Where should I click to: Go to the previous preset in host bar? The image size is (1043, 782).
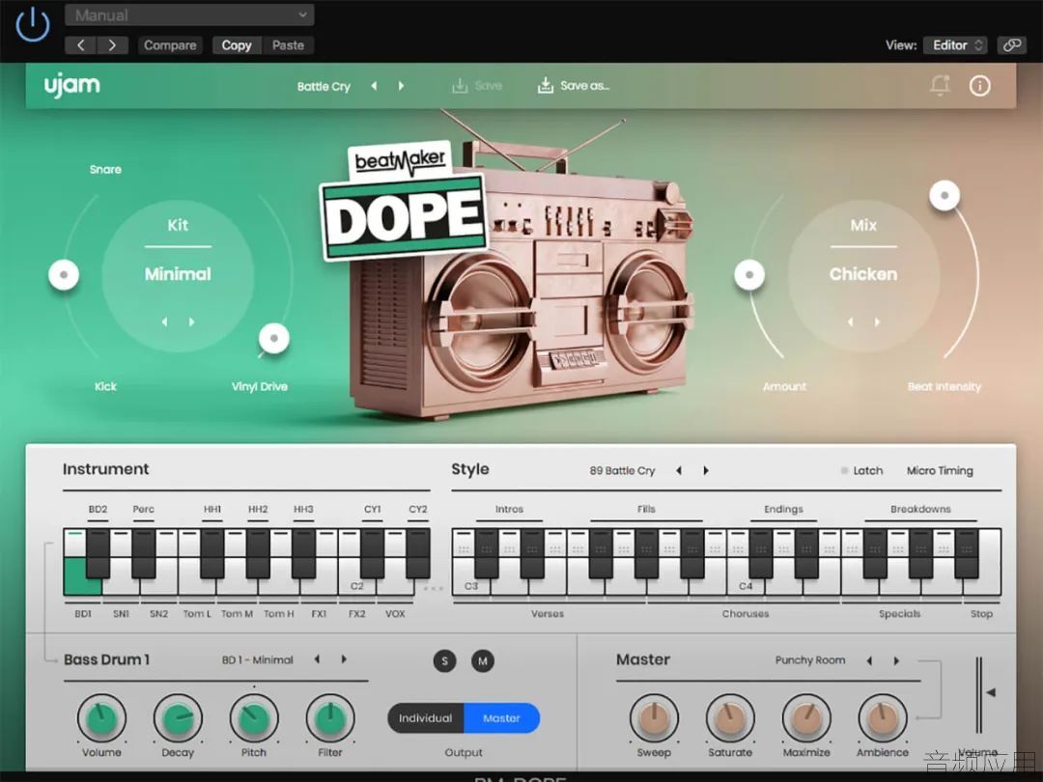(80, 45)
